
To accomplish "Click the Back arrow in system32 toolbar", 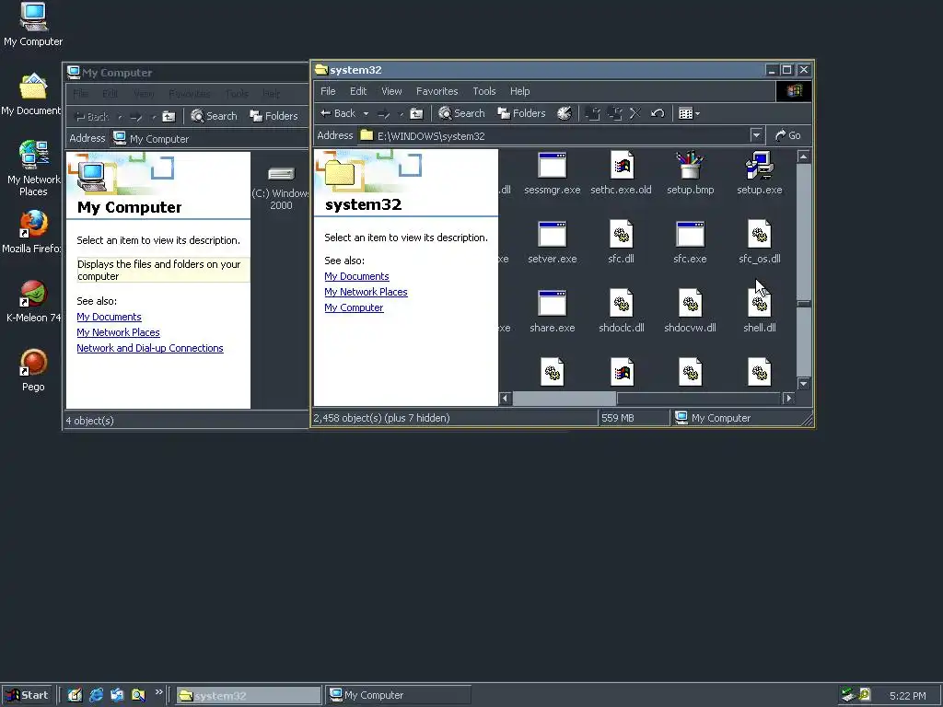I will click(x=337, y=113).
